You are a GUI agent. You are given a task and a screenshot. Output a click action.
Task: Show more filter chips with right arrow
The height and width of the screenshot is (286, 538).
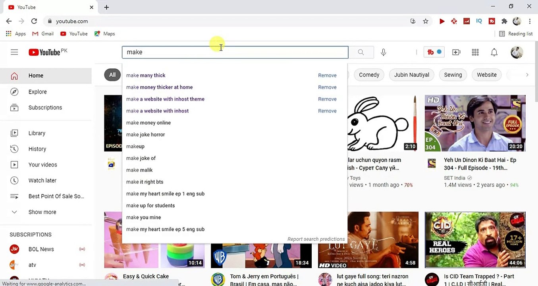pos(527,75)
